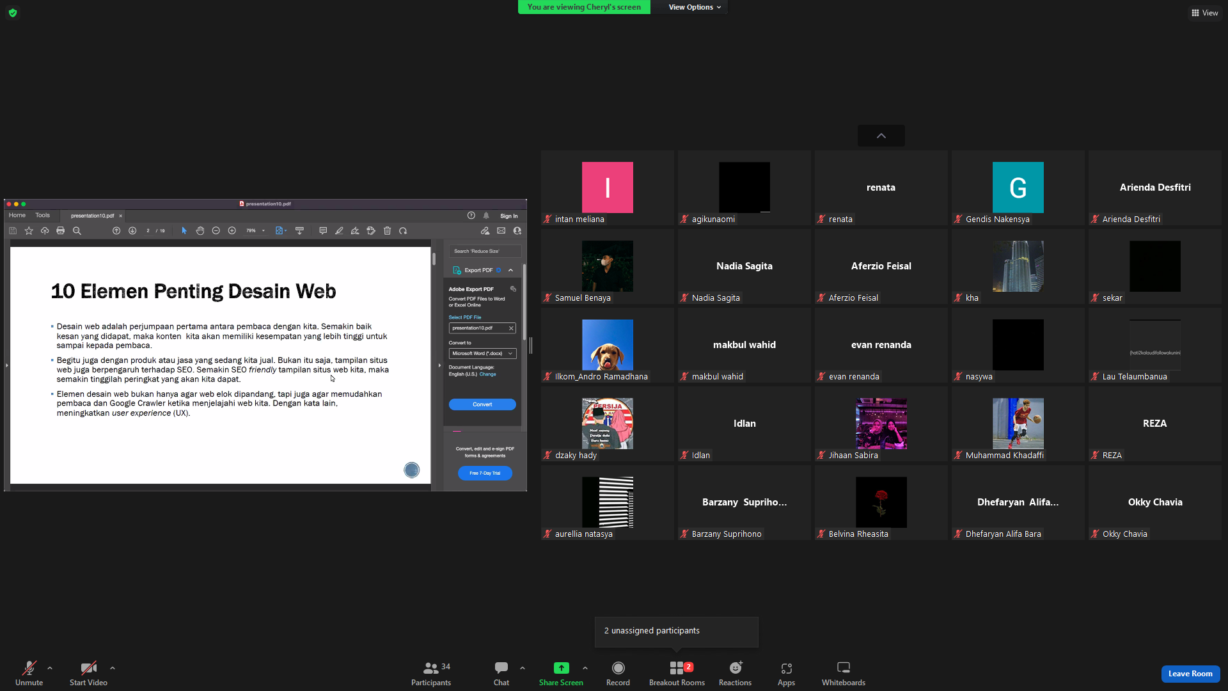Open the View Options dropdown
The image size is (1228, 691).
(x=695, y=7)
